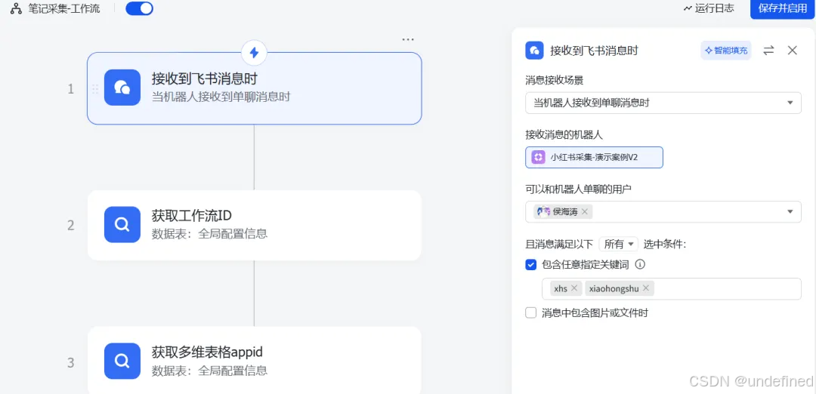Image resolution: width=816 pixels, height=394 pixels.
Task: Click the step number 2 label
Action: 71,226
